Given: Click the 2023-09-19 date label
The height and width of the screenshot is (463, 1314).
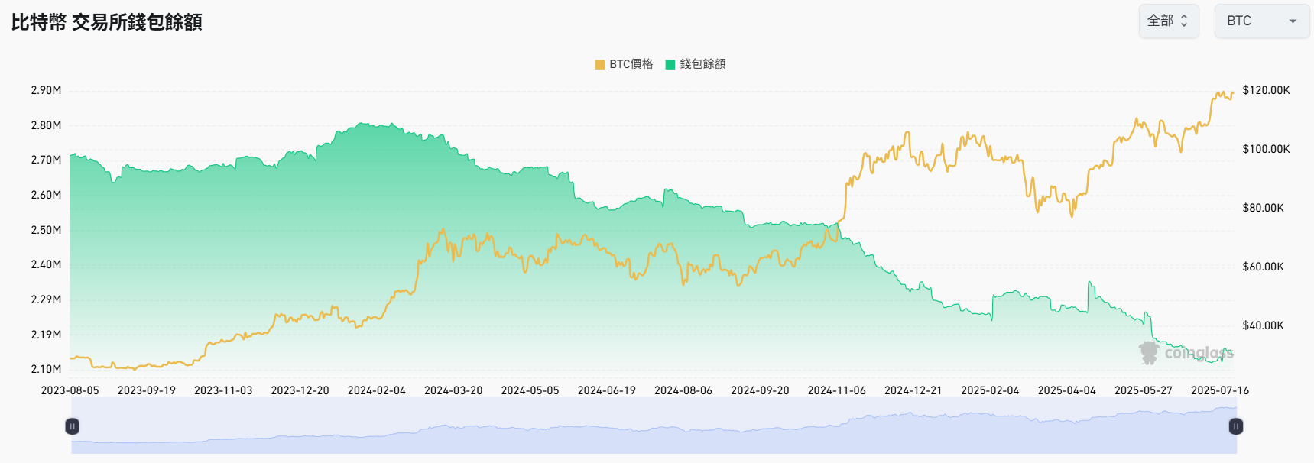Looking at the screenshot, I should (x=146, y=390).
